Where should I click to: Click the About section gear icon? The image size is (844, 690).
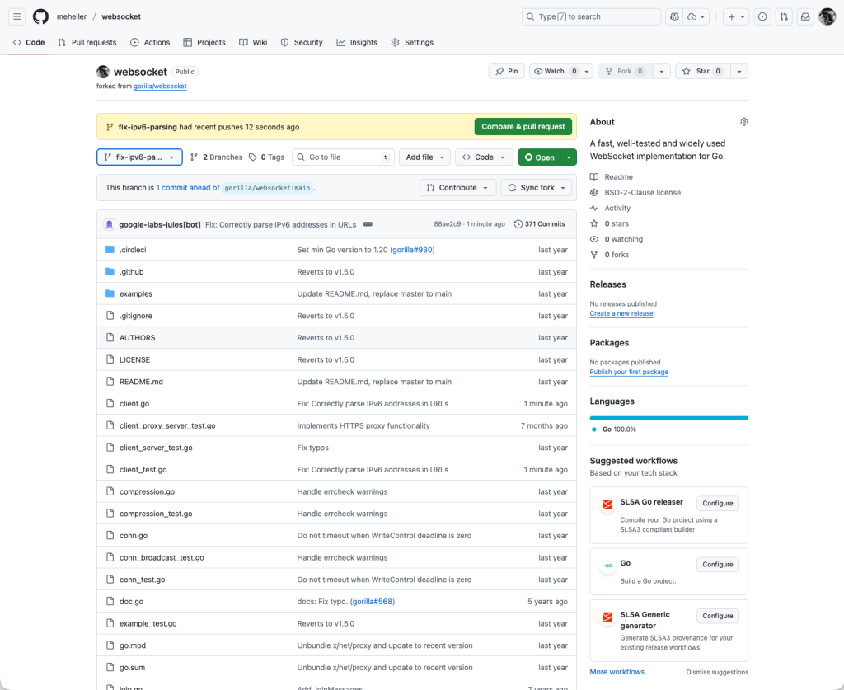point(743,122)
